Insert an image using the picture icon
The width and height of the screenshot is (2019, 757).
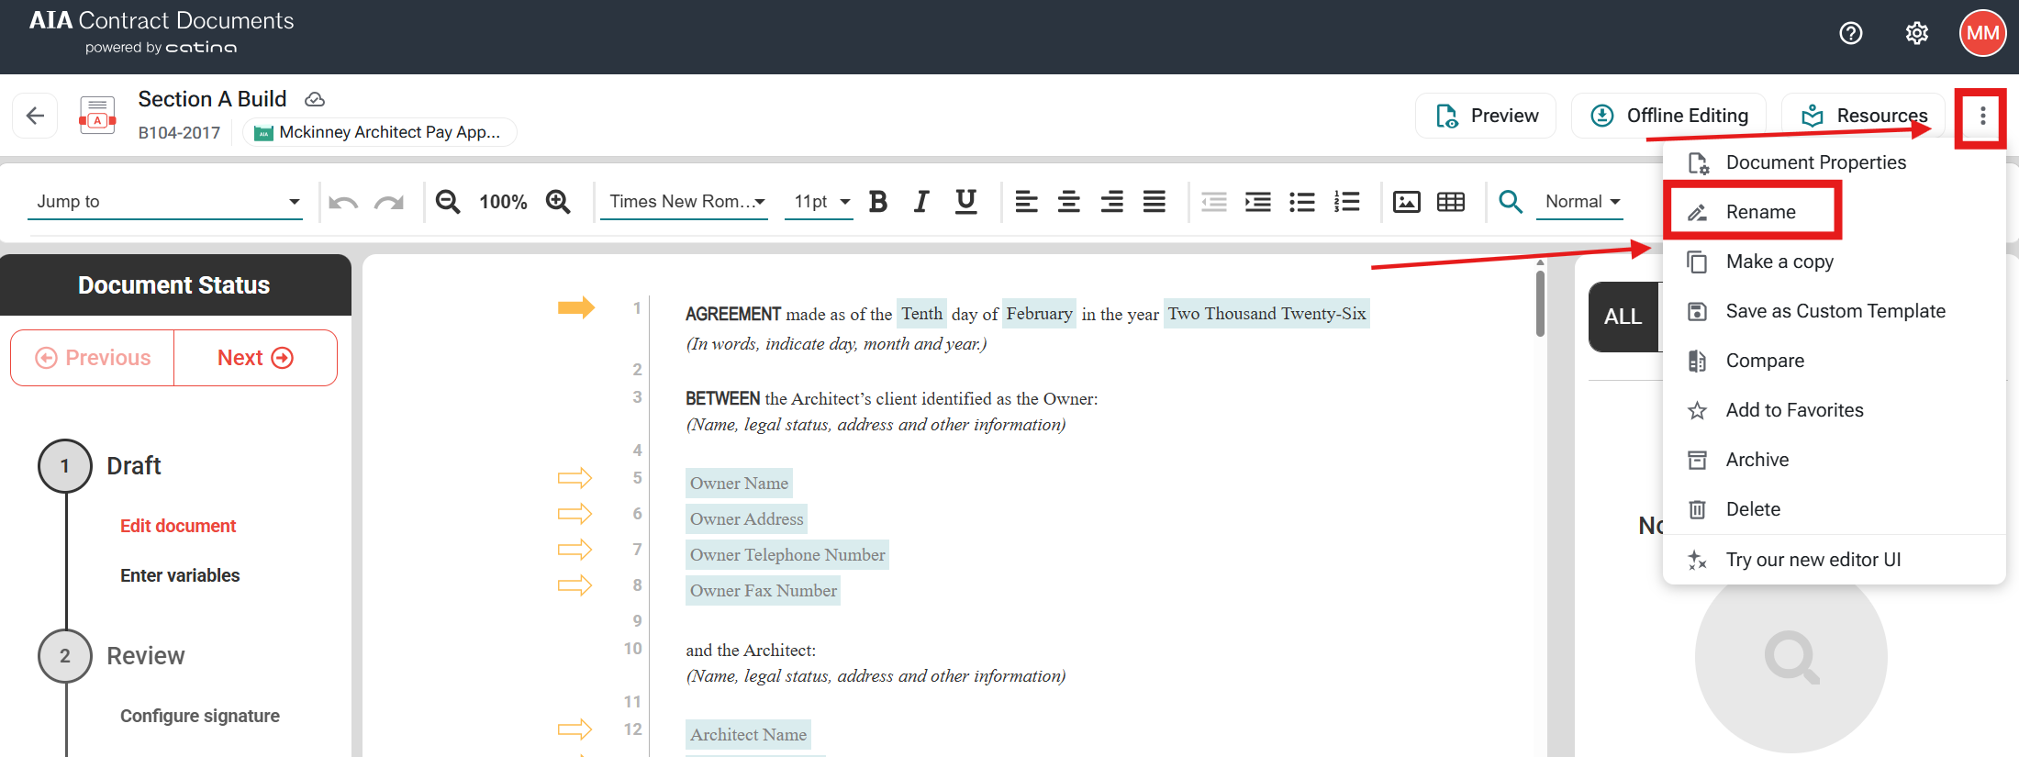[x=1406, y=202]
